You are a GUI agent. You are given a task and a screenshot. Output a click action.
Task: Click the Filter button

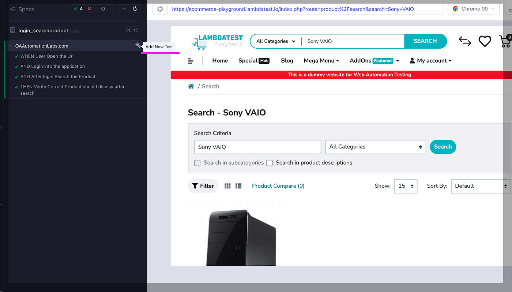[x=203, y=186]
